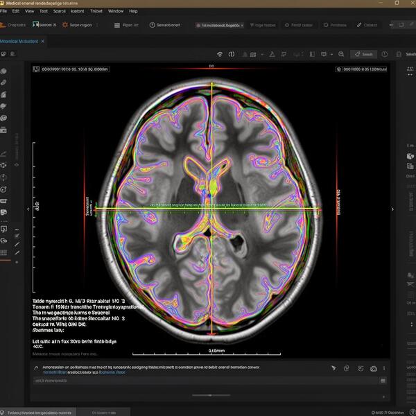Screen dimensions: 416x416
Task: Click the refresh swirl icon in message panel
Action: [x=346, y=368]
